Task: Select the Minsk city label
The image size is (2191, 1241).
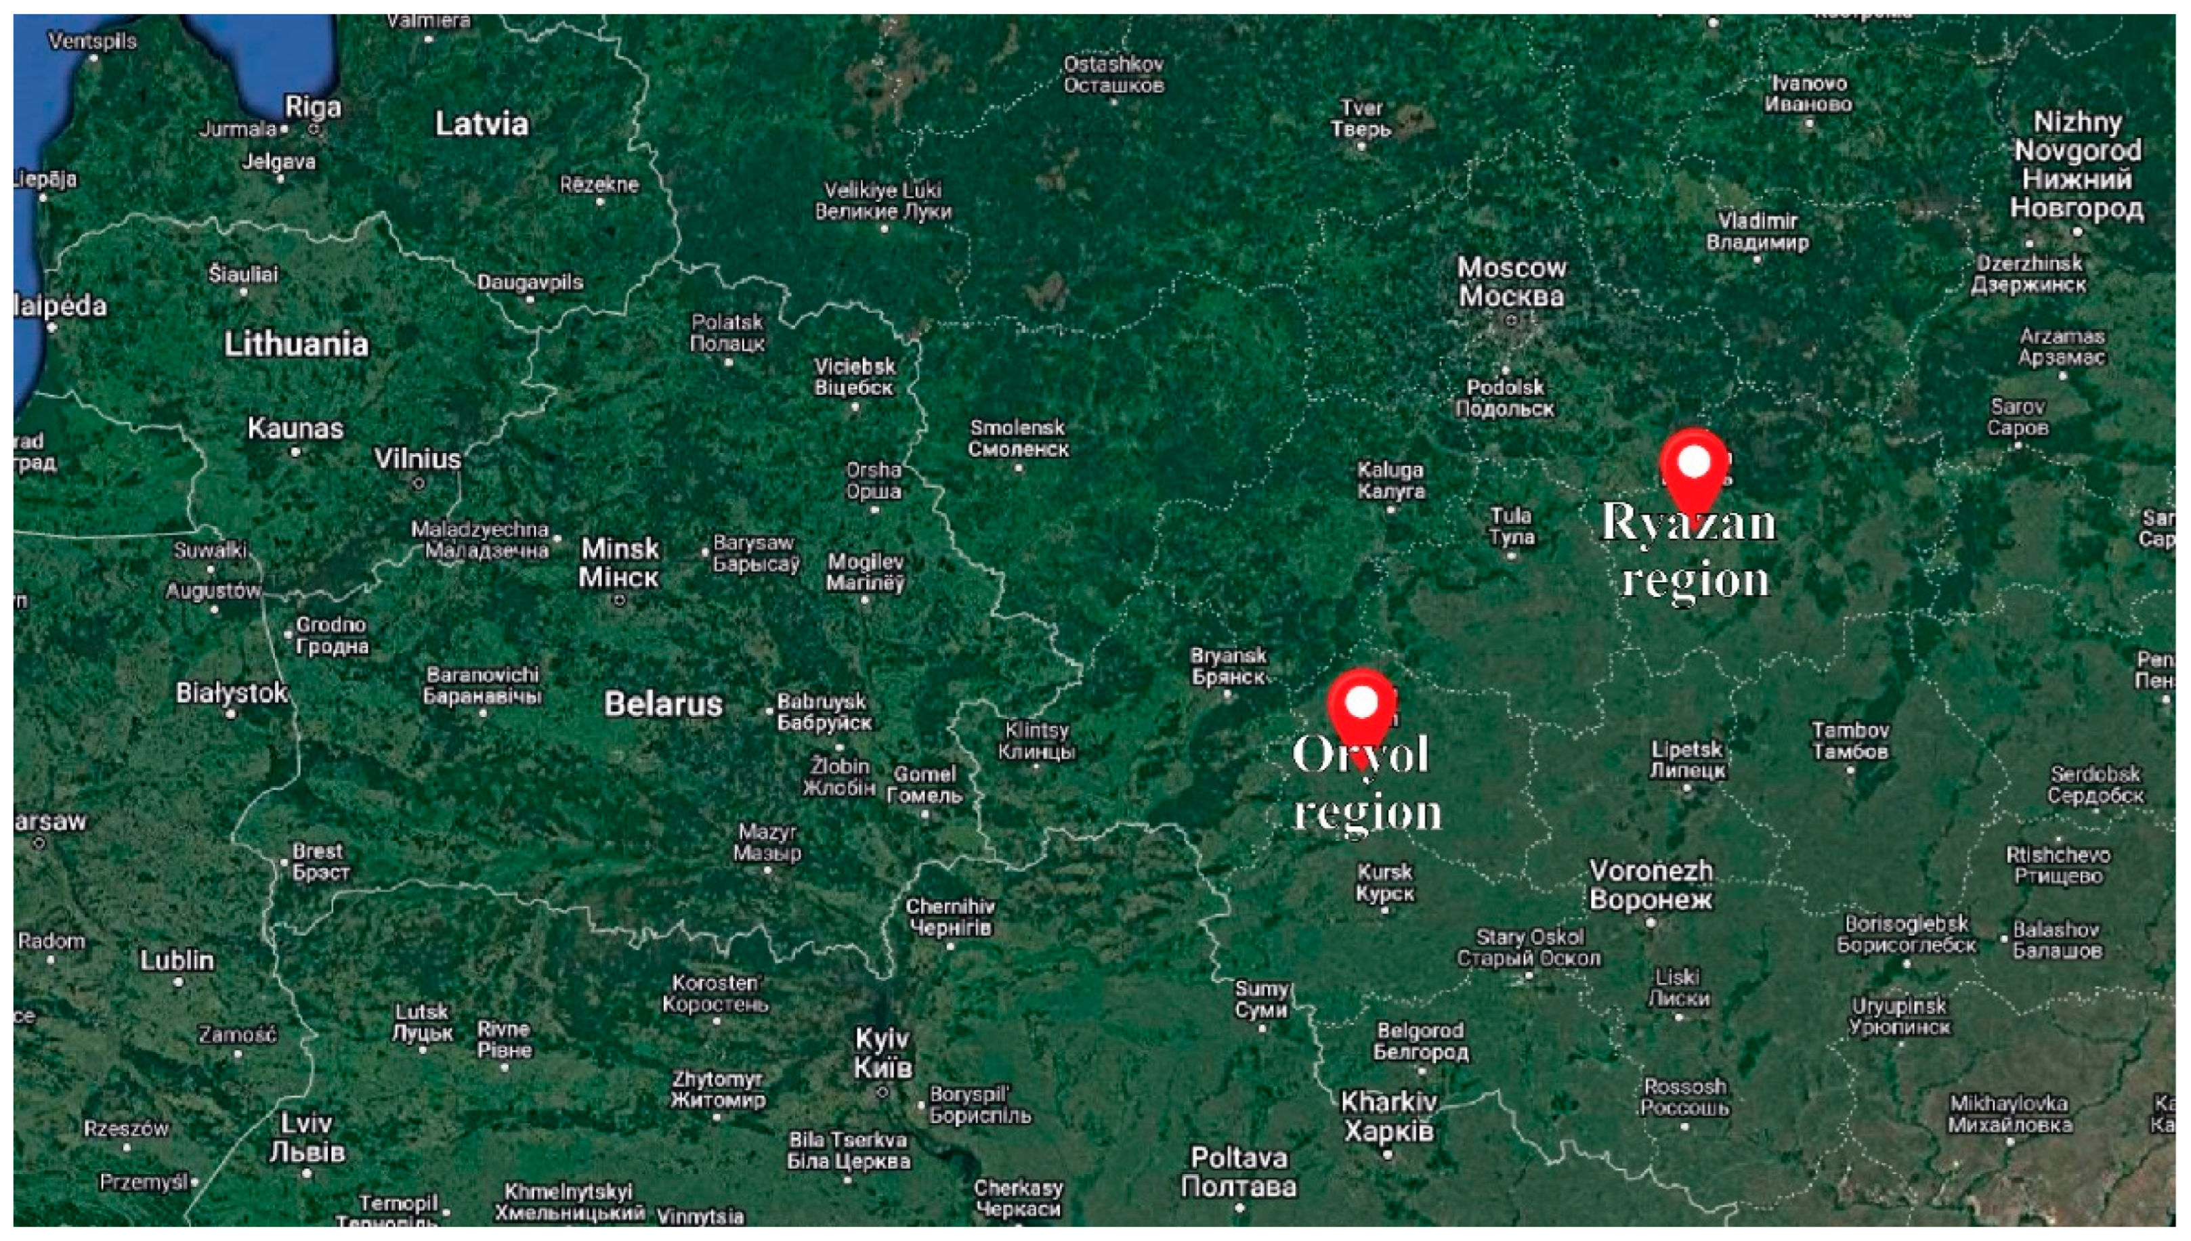Action: click(620, 563)
